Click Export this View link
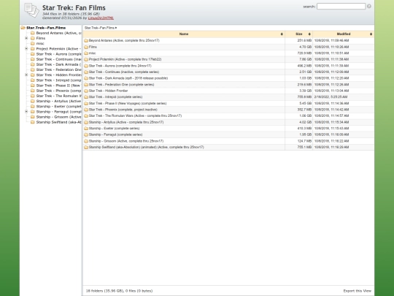This screenshot has width=394, height=296. click(x=357, y=291)
